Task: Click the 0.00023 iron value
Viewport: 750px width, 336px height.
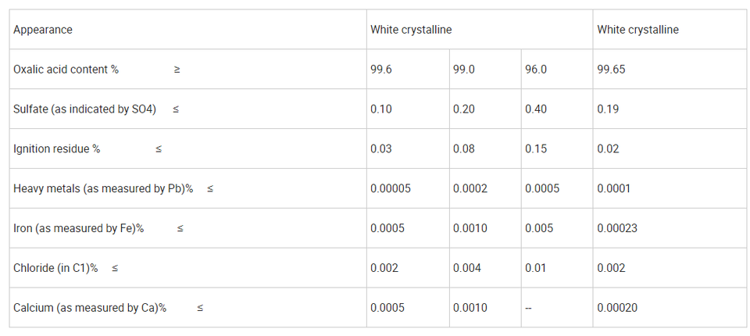Action: [617, 229]
